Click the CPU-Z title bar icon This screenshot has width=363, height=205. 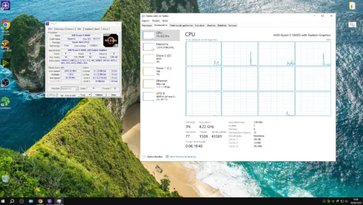point(48,24)
